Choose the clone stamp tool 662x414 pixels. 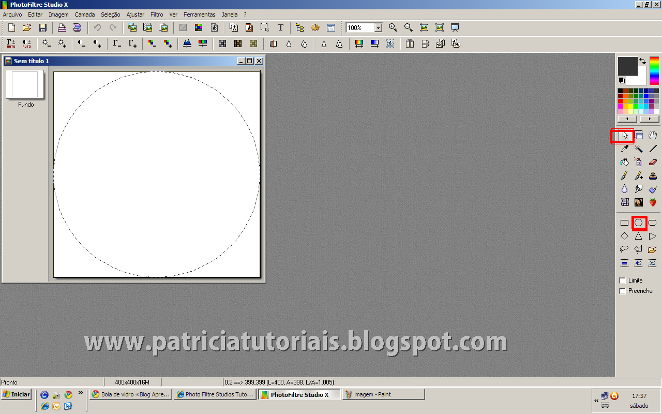point(653,176)
